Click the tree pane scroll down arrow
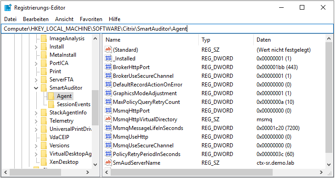336x178 pixels. 95,165
